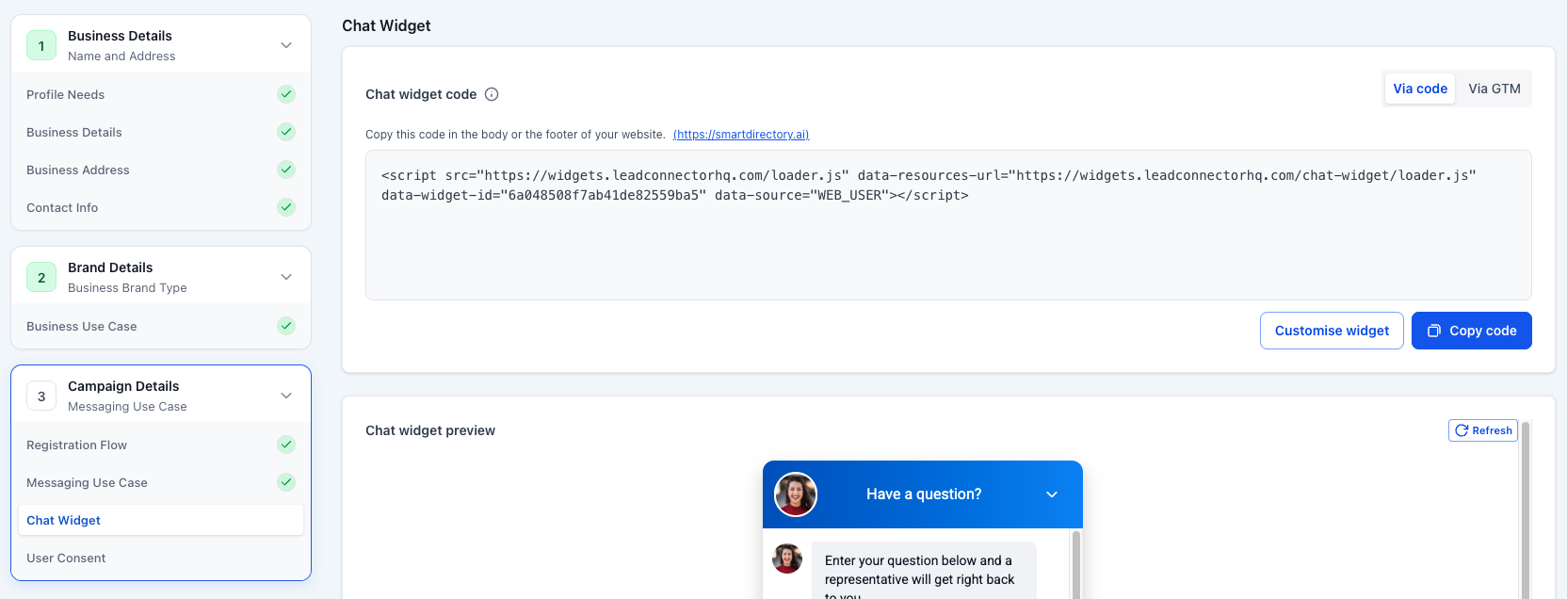Screen dimensions: 1567x599
Task: Click the 'Have a question?' widget header text
Action: pyautogui.click(x=924, y=494)
